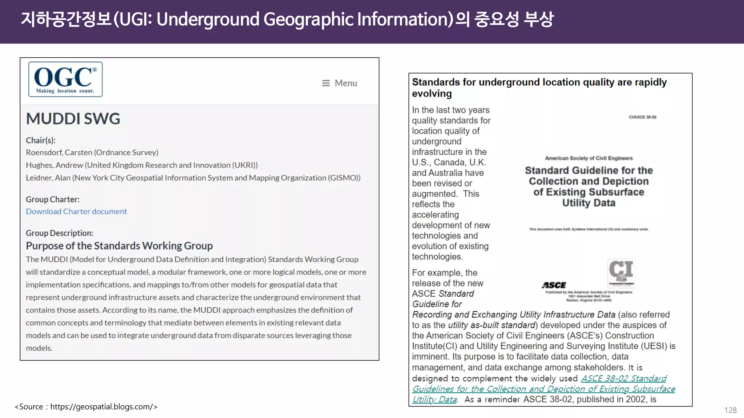Click 'CI/ASCE 38-02' document code

pyautogui.click(x=643, y=117)
